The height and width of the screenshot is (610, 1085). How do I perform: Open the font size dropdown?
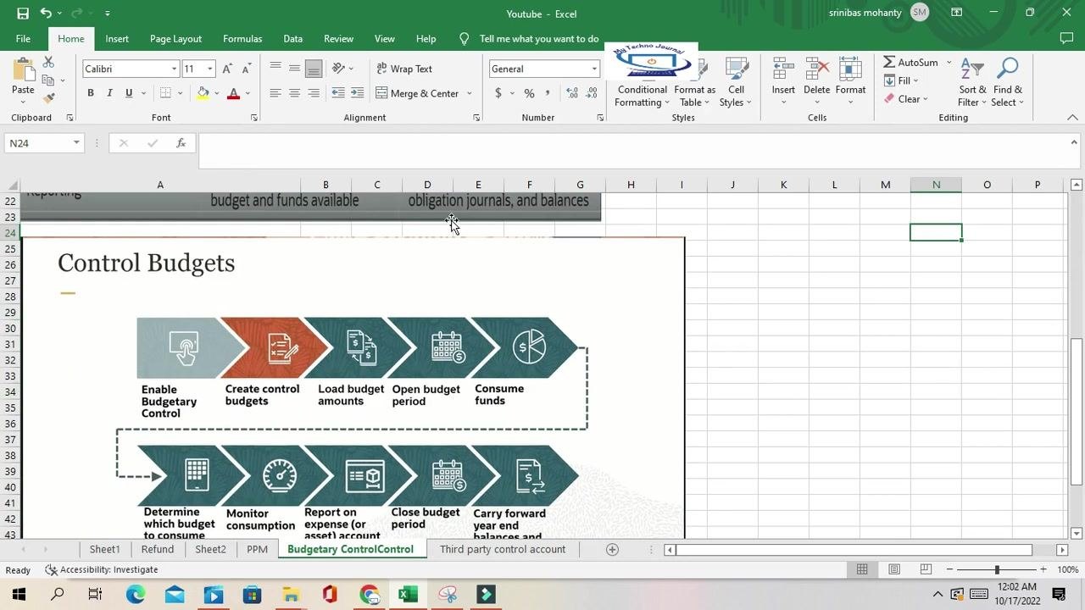click(x=209, y=69)
